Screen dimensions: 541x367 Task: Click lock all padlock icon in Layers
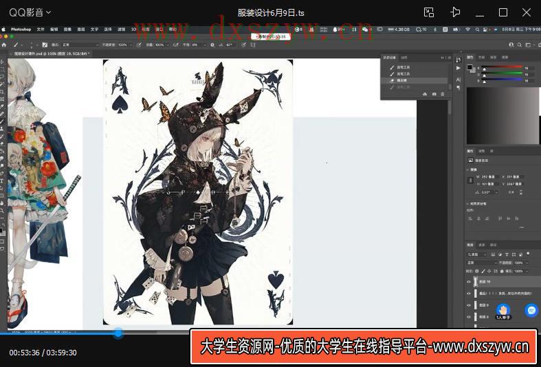[x=502, y=271]
